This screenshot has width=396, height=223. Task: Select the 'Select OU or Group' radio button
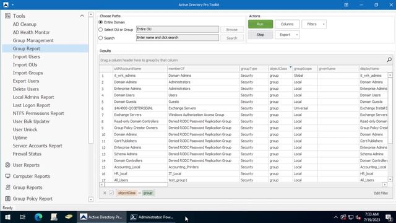[100, 30]
